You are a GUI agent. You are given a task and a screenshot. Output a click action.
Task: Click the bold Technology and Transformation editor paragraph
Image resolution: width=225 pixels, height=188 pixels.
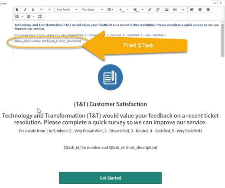pyautogui.click(x=117, y=27)
